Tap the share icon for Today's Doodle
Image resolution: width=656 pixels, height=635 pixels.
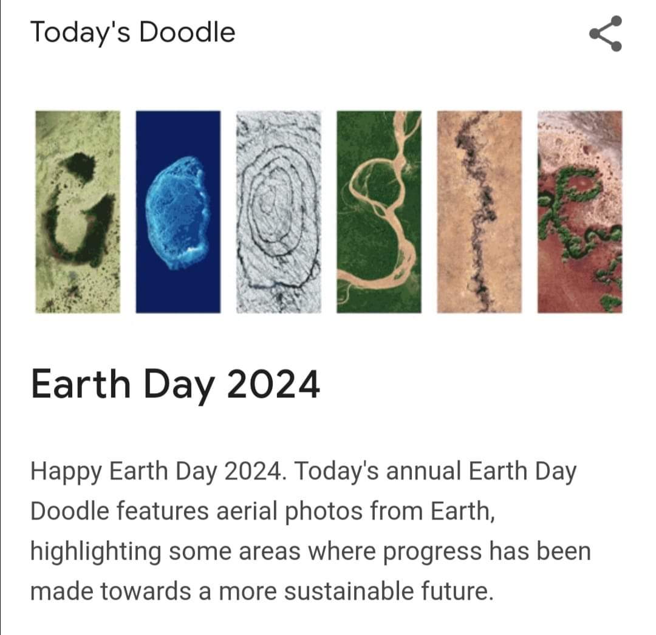click(x=606, y=33)
